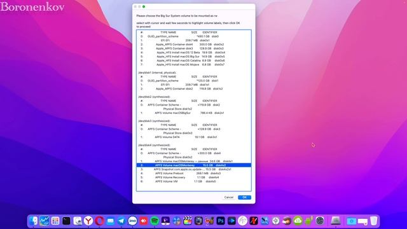Open the Trash in the dock

pos(374,221)
